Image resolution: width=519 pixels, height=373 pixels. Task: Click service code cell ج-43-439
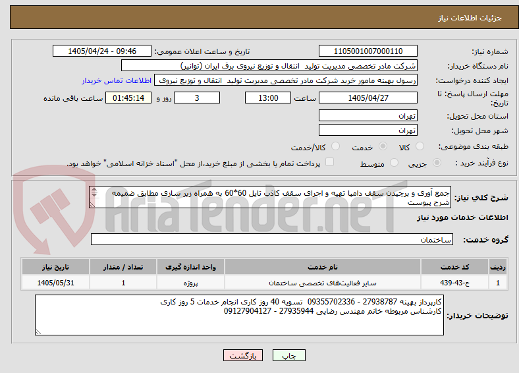coord(455,283)
